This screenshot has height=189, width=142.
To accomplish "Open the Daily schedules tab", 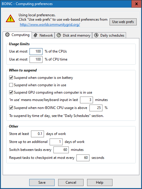I will click(x=109, y=35).
